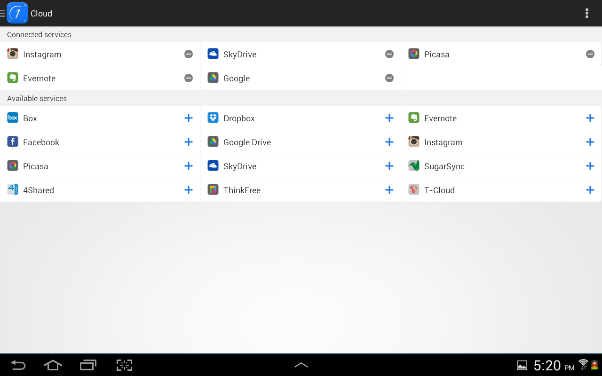Expand the bottom bar up chevron
The image size is (602, 376).
(x=301, y=365)
